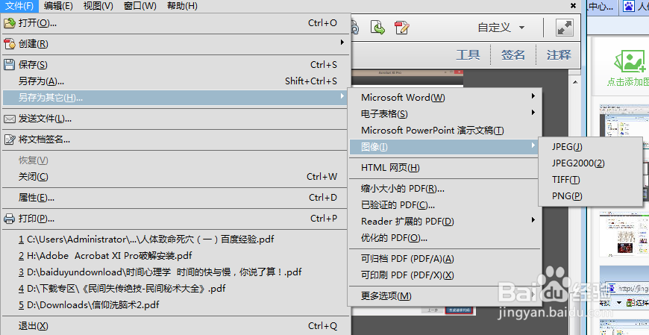Open 属性(E)... document properties
Screen dimensions: 649x335
pyautogui.click(x=175, y=198)
